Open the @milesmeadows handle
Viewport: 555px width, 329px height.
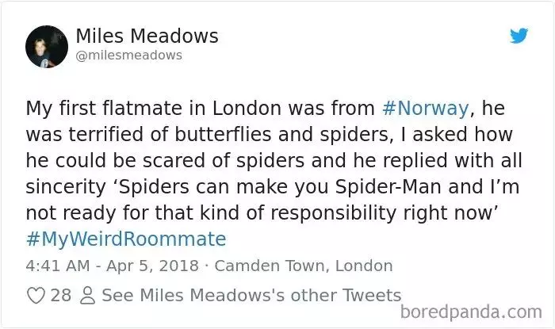pyautogui.click(x=128, y=55)
